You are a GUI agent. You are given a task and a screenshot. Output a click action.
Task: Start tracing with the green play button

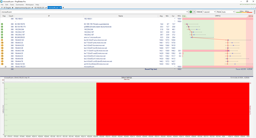[x=191, y=12]
